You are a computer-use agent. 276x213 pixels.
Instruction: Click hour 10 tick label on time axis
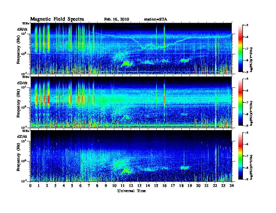114,186
